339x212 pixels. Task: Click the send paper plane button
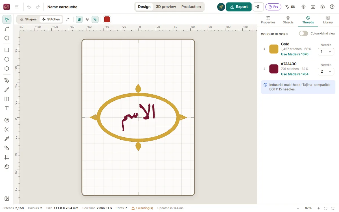tap(258, 7)
